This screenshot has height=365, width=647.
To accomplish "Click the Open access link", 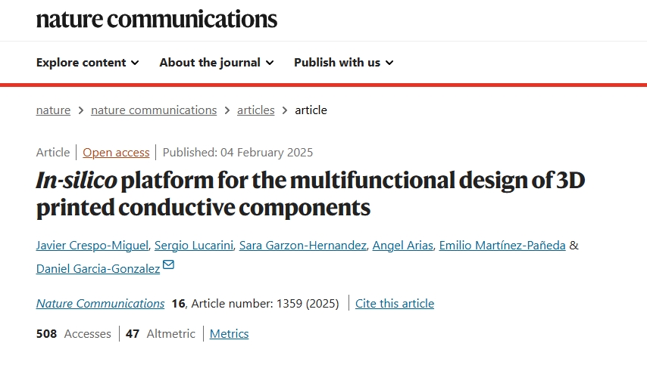I will 116,152.
